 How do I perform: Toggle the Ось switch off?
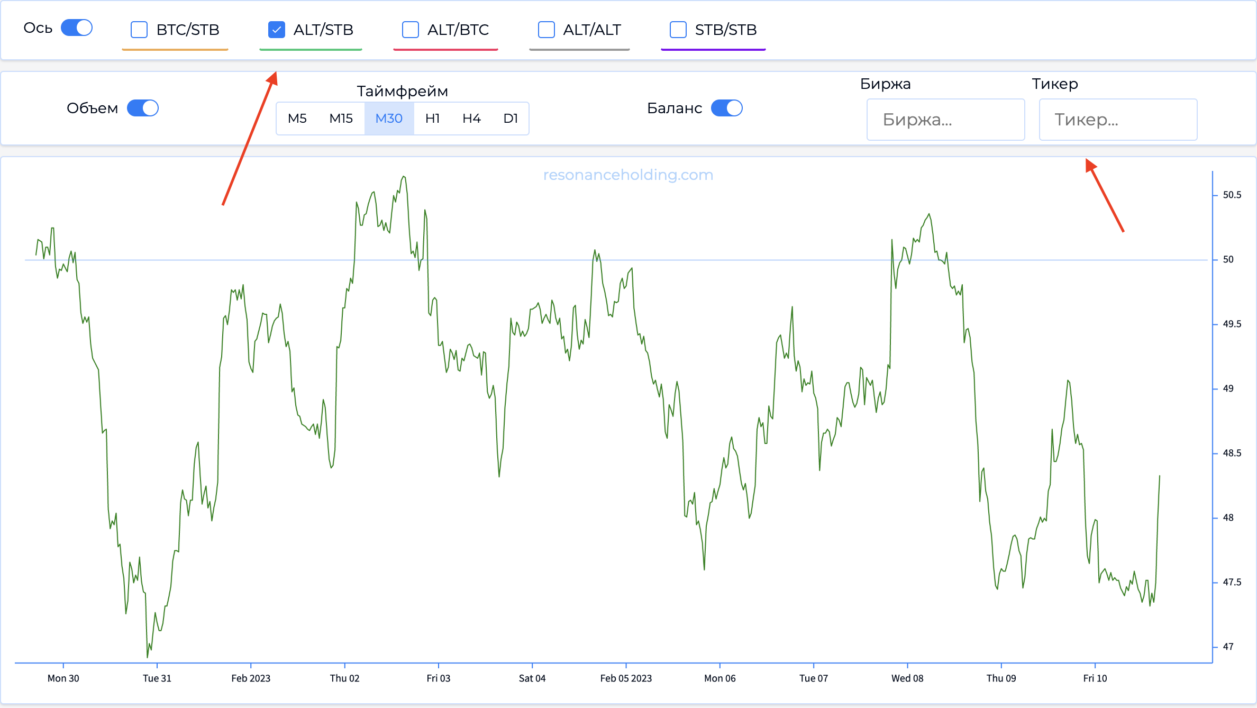pyautogui.click(x=77, y=28)
